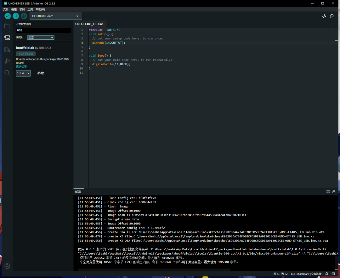Open the Serial Monitor
This screenshot has height=278, width=340.
tap(332, 16)
